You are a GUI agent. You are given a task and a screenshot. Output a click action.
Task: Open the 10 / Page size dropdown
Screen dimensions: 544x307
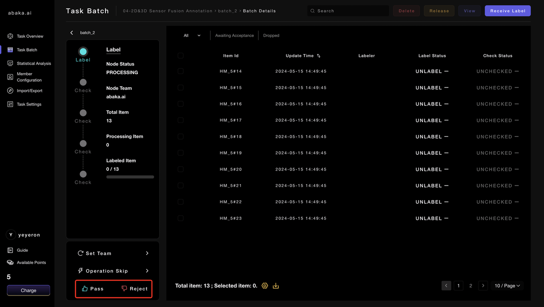[507, 286]
